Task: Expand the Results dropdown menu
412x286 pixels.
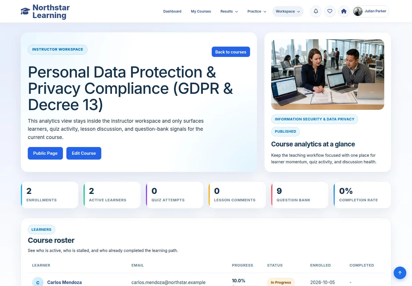Action: pos(229,11)
